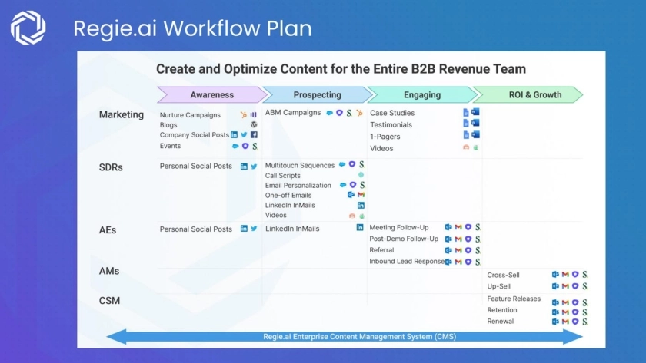The height and width of the screenshot is (363, 646).
Task: Click the Twitter icon in the SDRs row
Action: 254,166
